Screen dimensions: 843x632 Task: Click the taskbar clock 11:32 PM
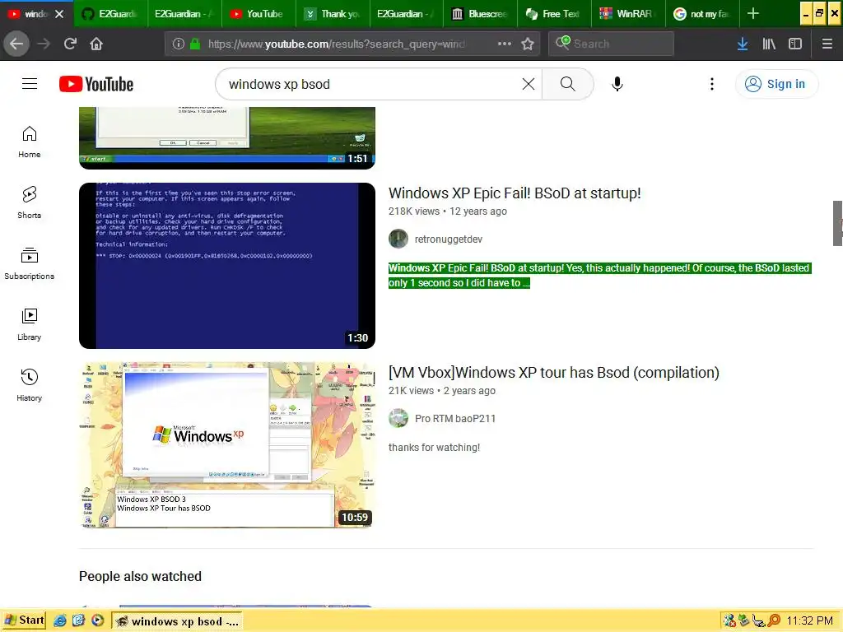(x=810, y=620)
